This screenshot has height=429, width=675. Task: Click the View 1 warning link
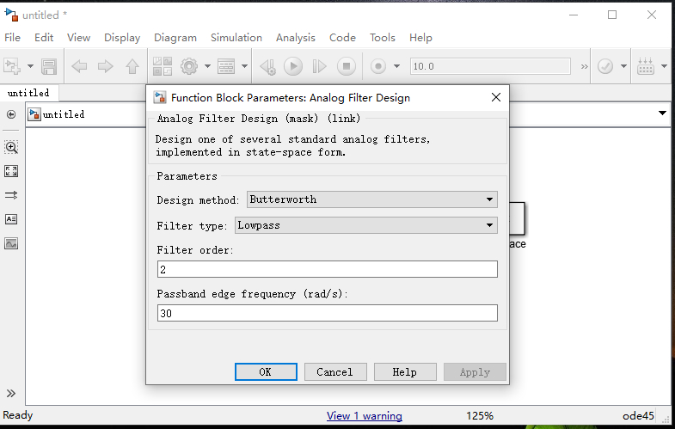point(364,416)
